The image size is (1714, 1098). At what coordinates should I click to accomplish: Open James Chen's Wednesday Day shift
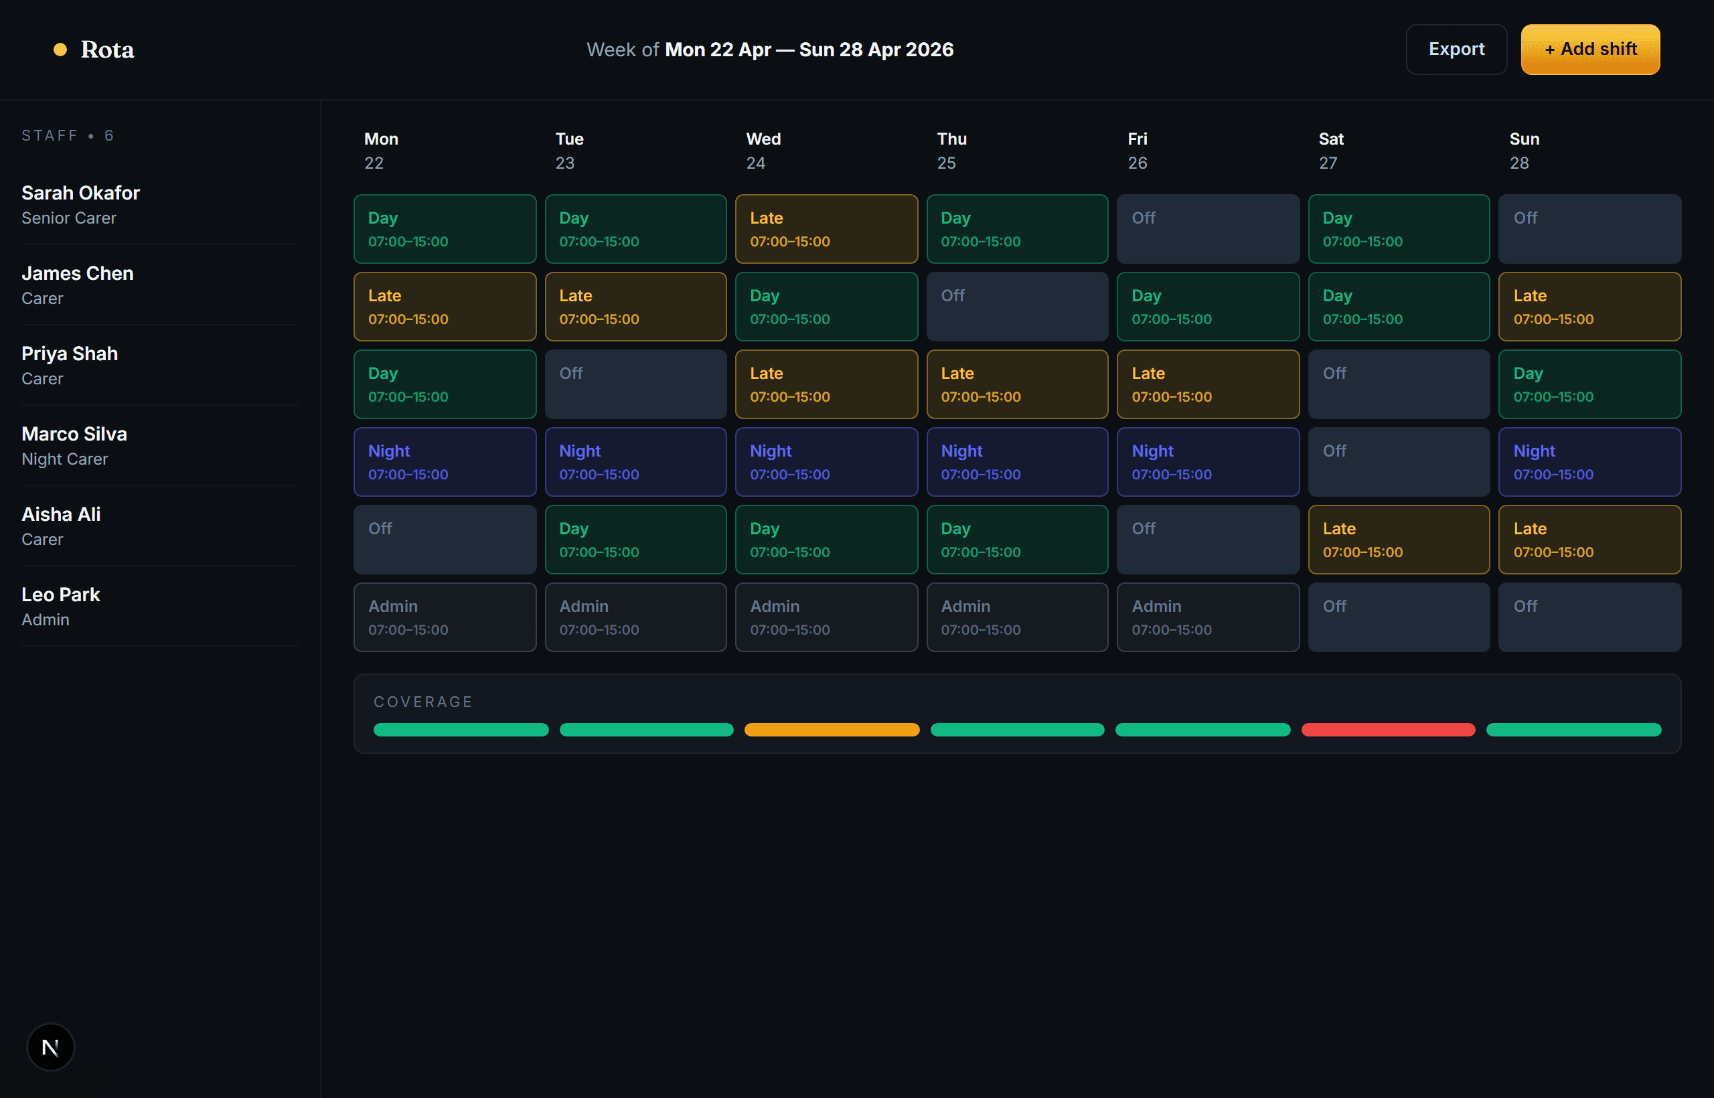pos(826,307)
